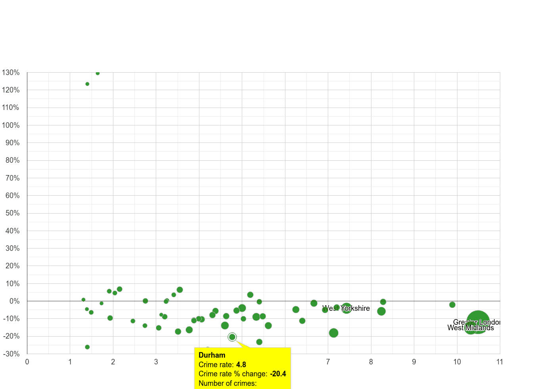Click the lowest-left data point near -26%
Screen dimensions: 551x389
(87, 347)
